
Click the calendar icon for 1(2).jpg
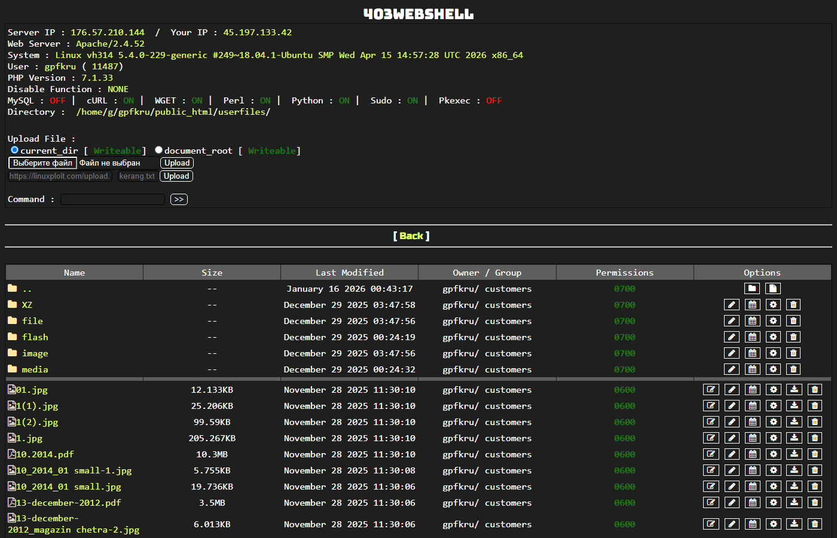point(753,422)
